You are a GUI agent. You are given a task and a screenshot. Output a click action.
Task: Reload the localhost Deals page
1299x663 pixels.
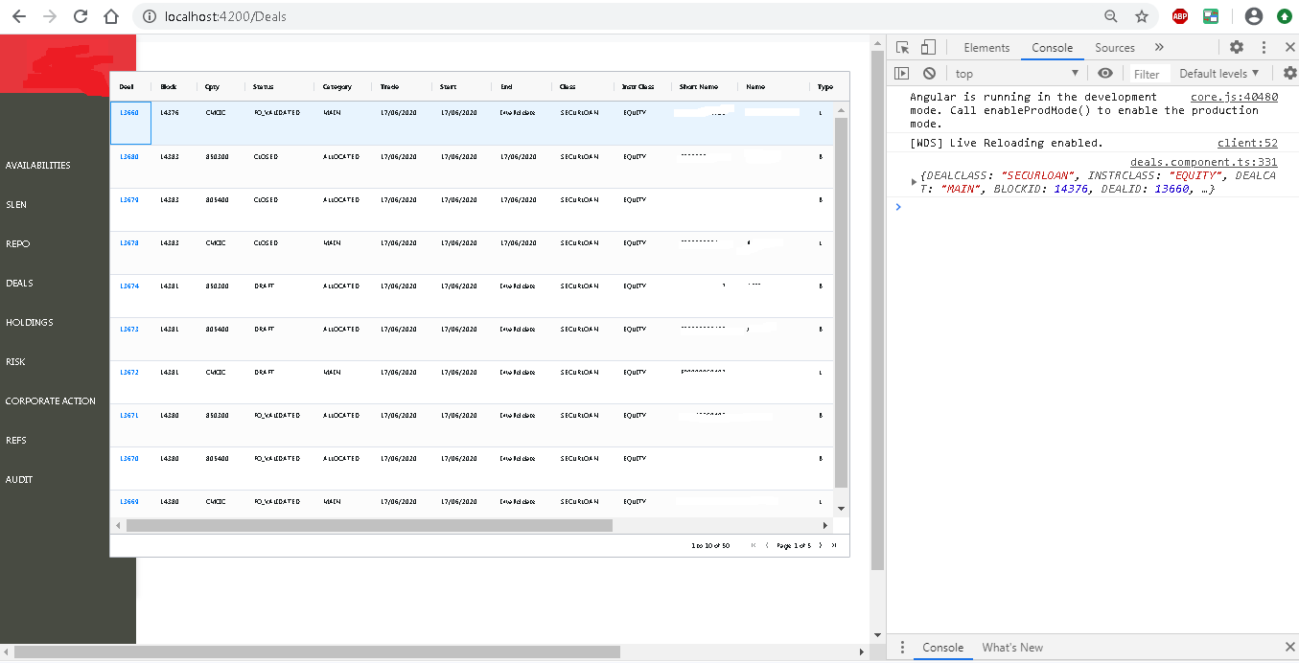tap(81, 16)
